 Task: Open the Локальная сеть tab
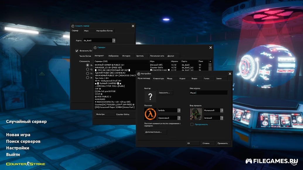(157, 56)
